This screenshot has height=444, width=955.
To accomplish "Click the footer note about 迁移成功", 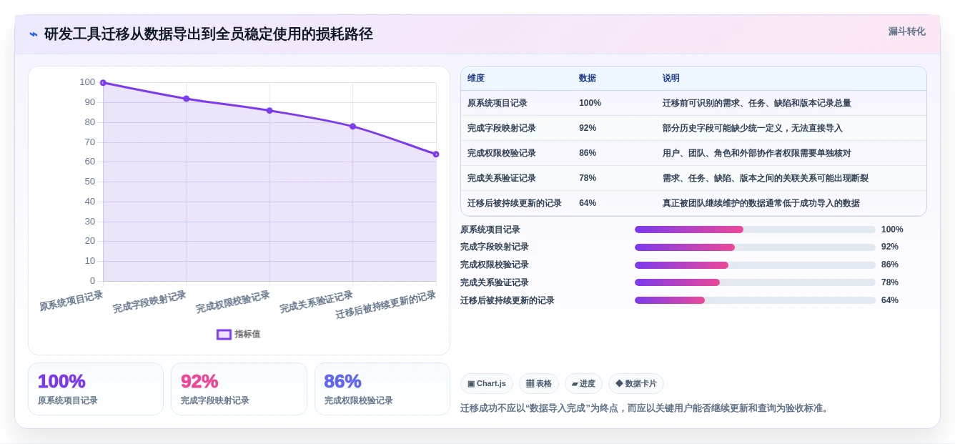I will pyautogui.click(x=646, y=408).
